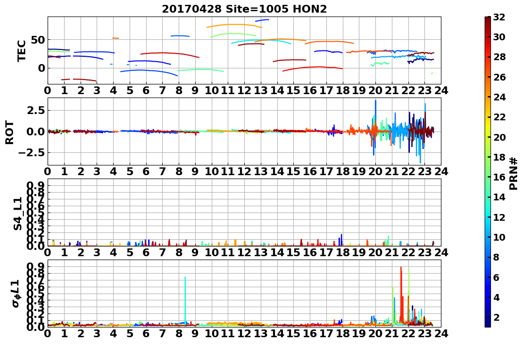This screenshot has height=344, width=523.
Task: Select the colorbar tick label 26
Action: tap(499, 77)
